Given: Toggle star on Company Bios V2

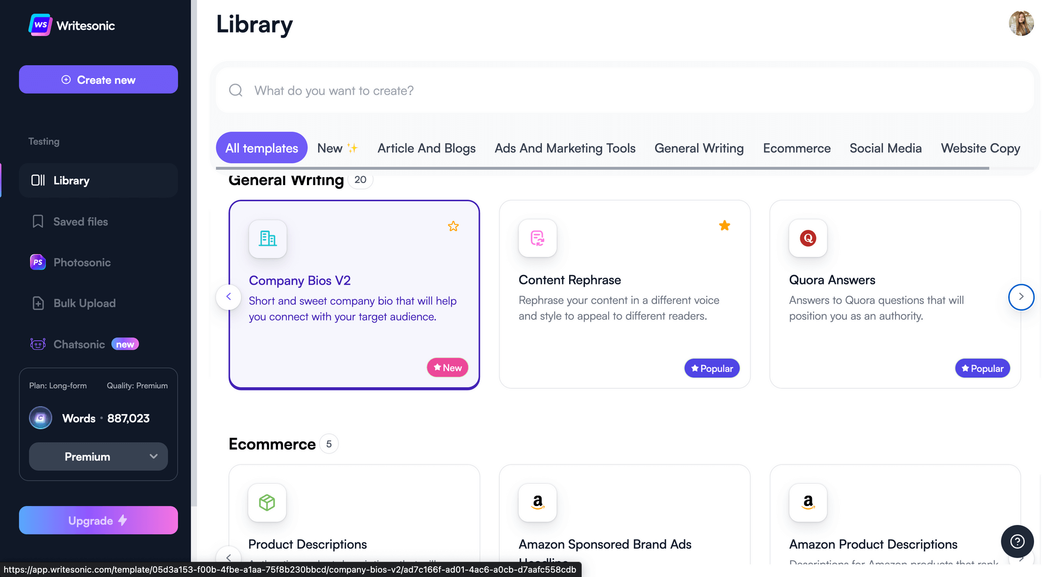Looking at the screenshot, I should [454, 226].
